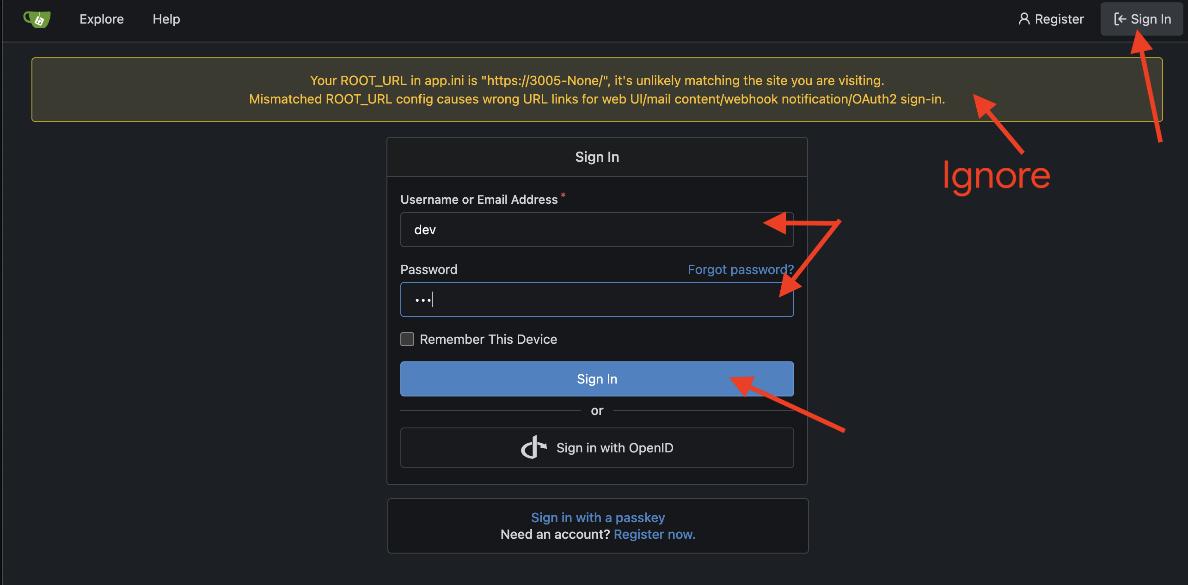Select Sign in with OpenID
This screenshot has width=1188, height=585.
[596, 447]
